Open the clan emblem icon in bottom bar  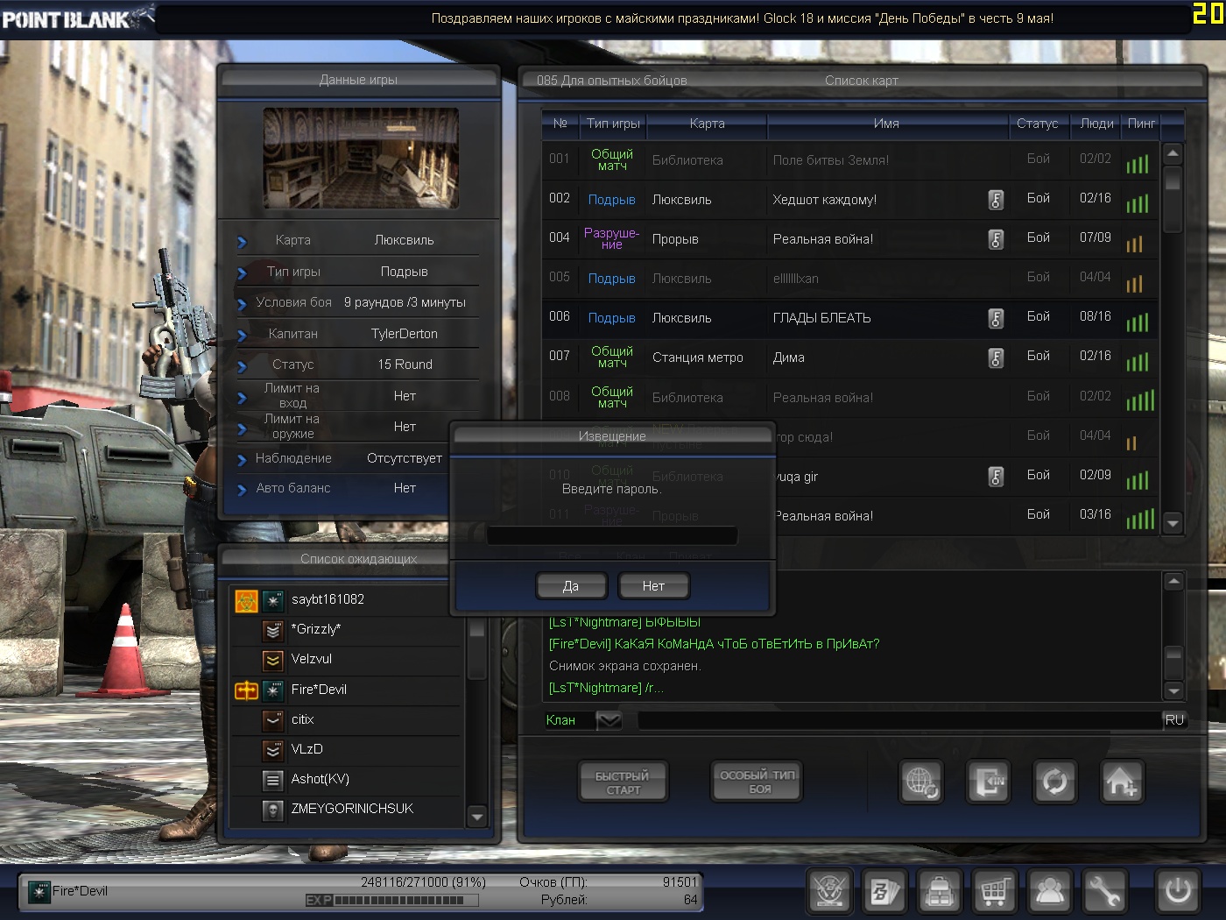pyautogui.click(x=829, y=892)
